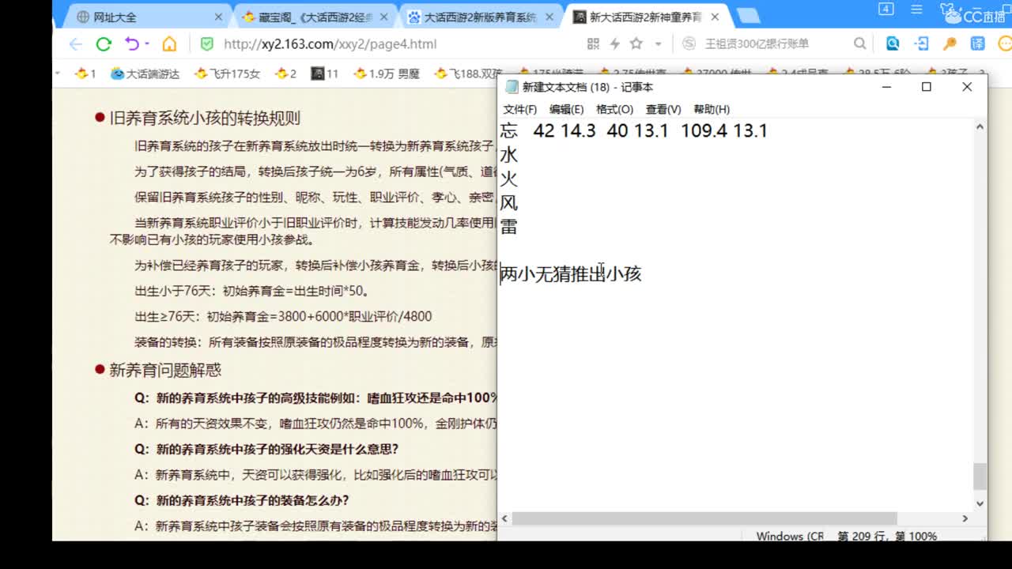Open the browser home page icon
Viewport: 1012px width, 569px height.
click(169, 44)
